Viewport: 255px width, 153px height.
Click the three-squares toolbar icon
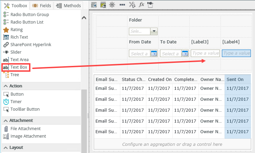(x=122, y=5)
